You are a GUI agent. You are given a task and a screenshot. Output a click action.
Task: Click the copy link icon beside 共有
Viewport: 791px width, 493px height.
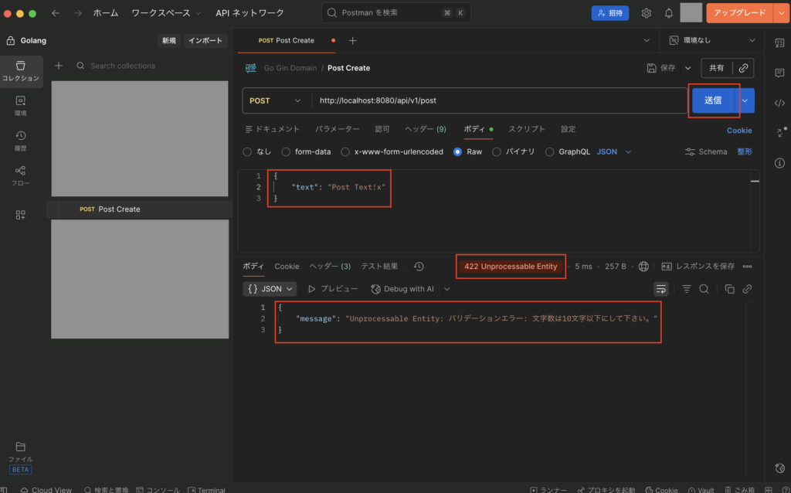click(x=743, y=68)
